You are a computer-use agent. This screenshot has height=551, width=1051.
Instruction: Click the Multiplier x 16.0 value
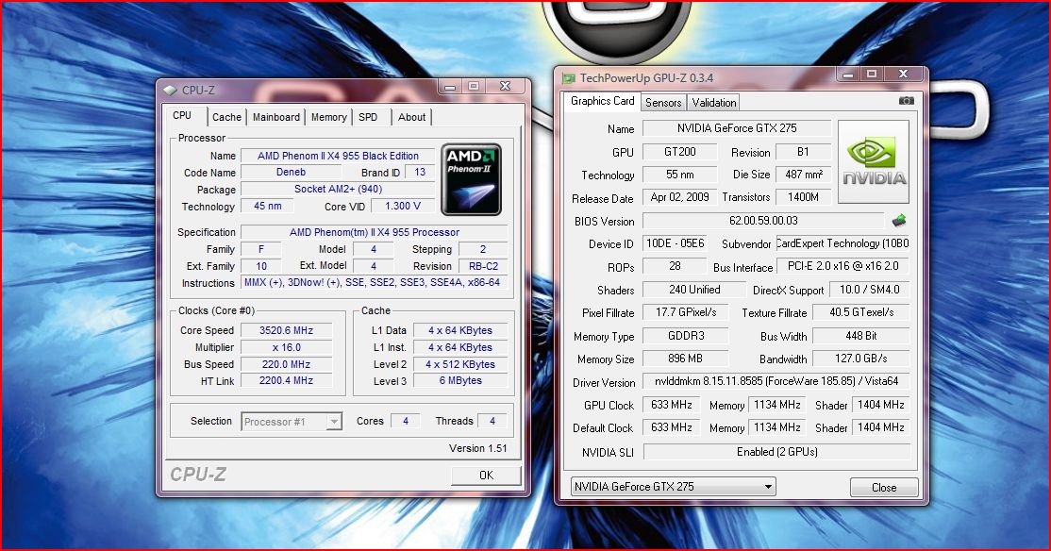[x=286, y=347]
